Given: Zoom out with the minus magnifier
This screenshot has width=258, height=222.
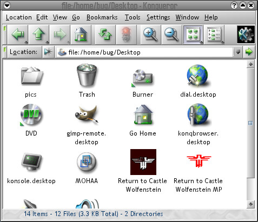Looking at the screenshot, I should coord(171,35).
